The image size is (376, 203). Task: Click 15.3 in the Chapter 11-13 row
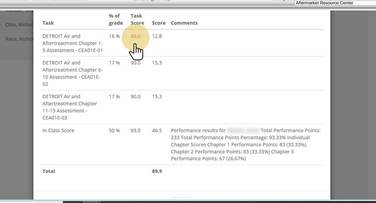pos(157,96)
